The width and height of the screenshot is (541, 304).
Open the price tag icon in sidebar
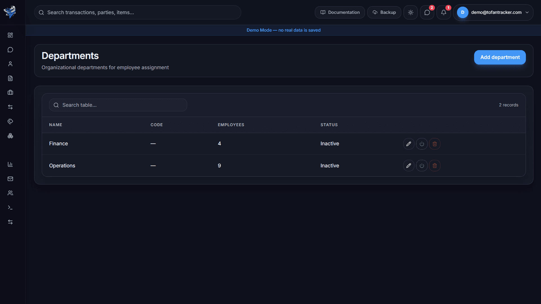[x=10, y=121]
